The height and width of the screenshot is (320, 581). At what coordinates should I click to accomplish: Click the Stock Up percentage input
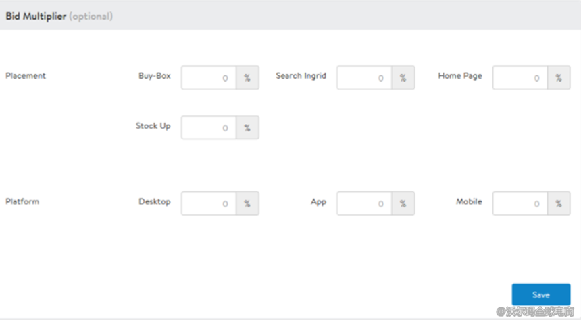tap(209, 127)
